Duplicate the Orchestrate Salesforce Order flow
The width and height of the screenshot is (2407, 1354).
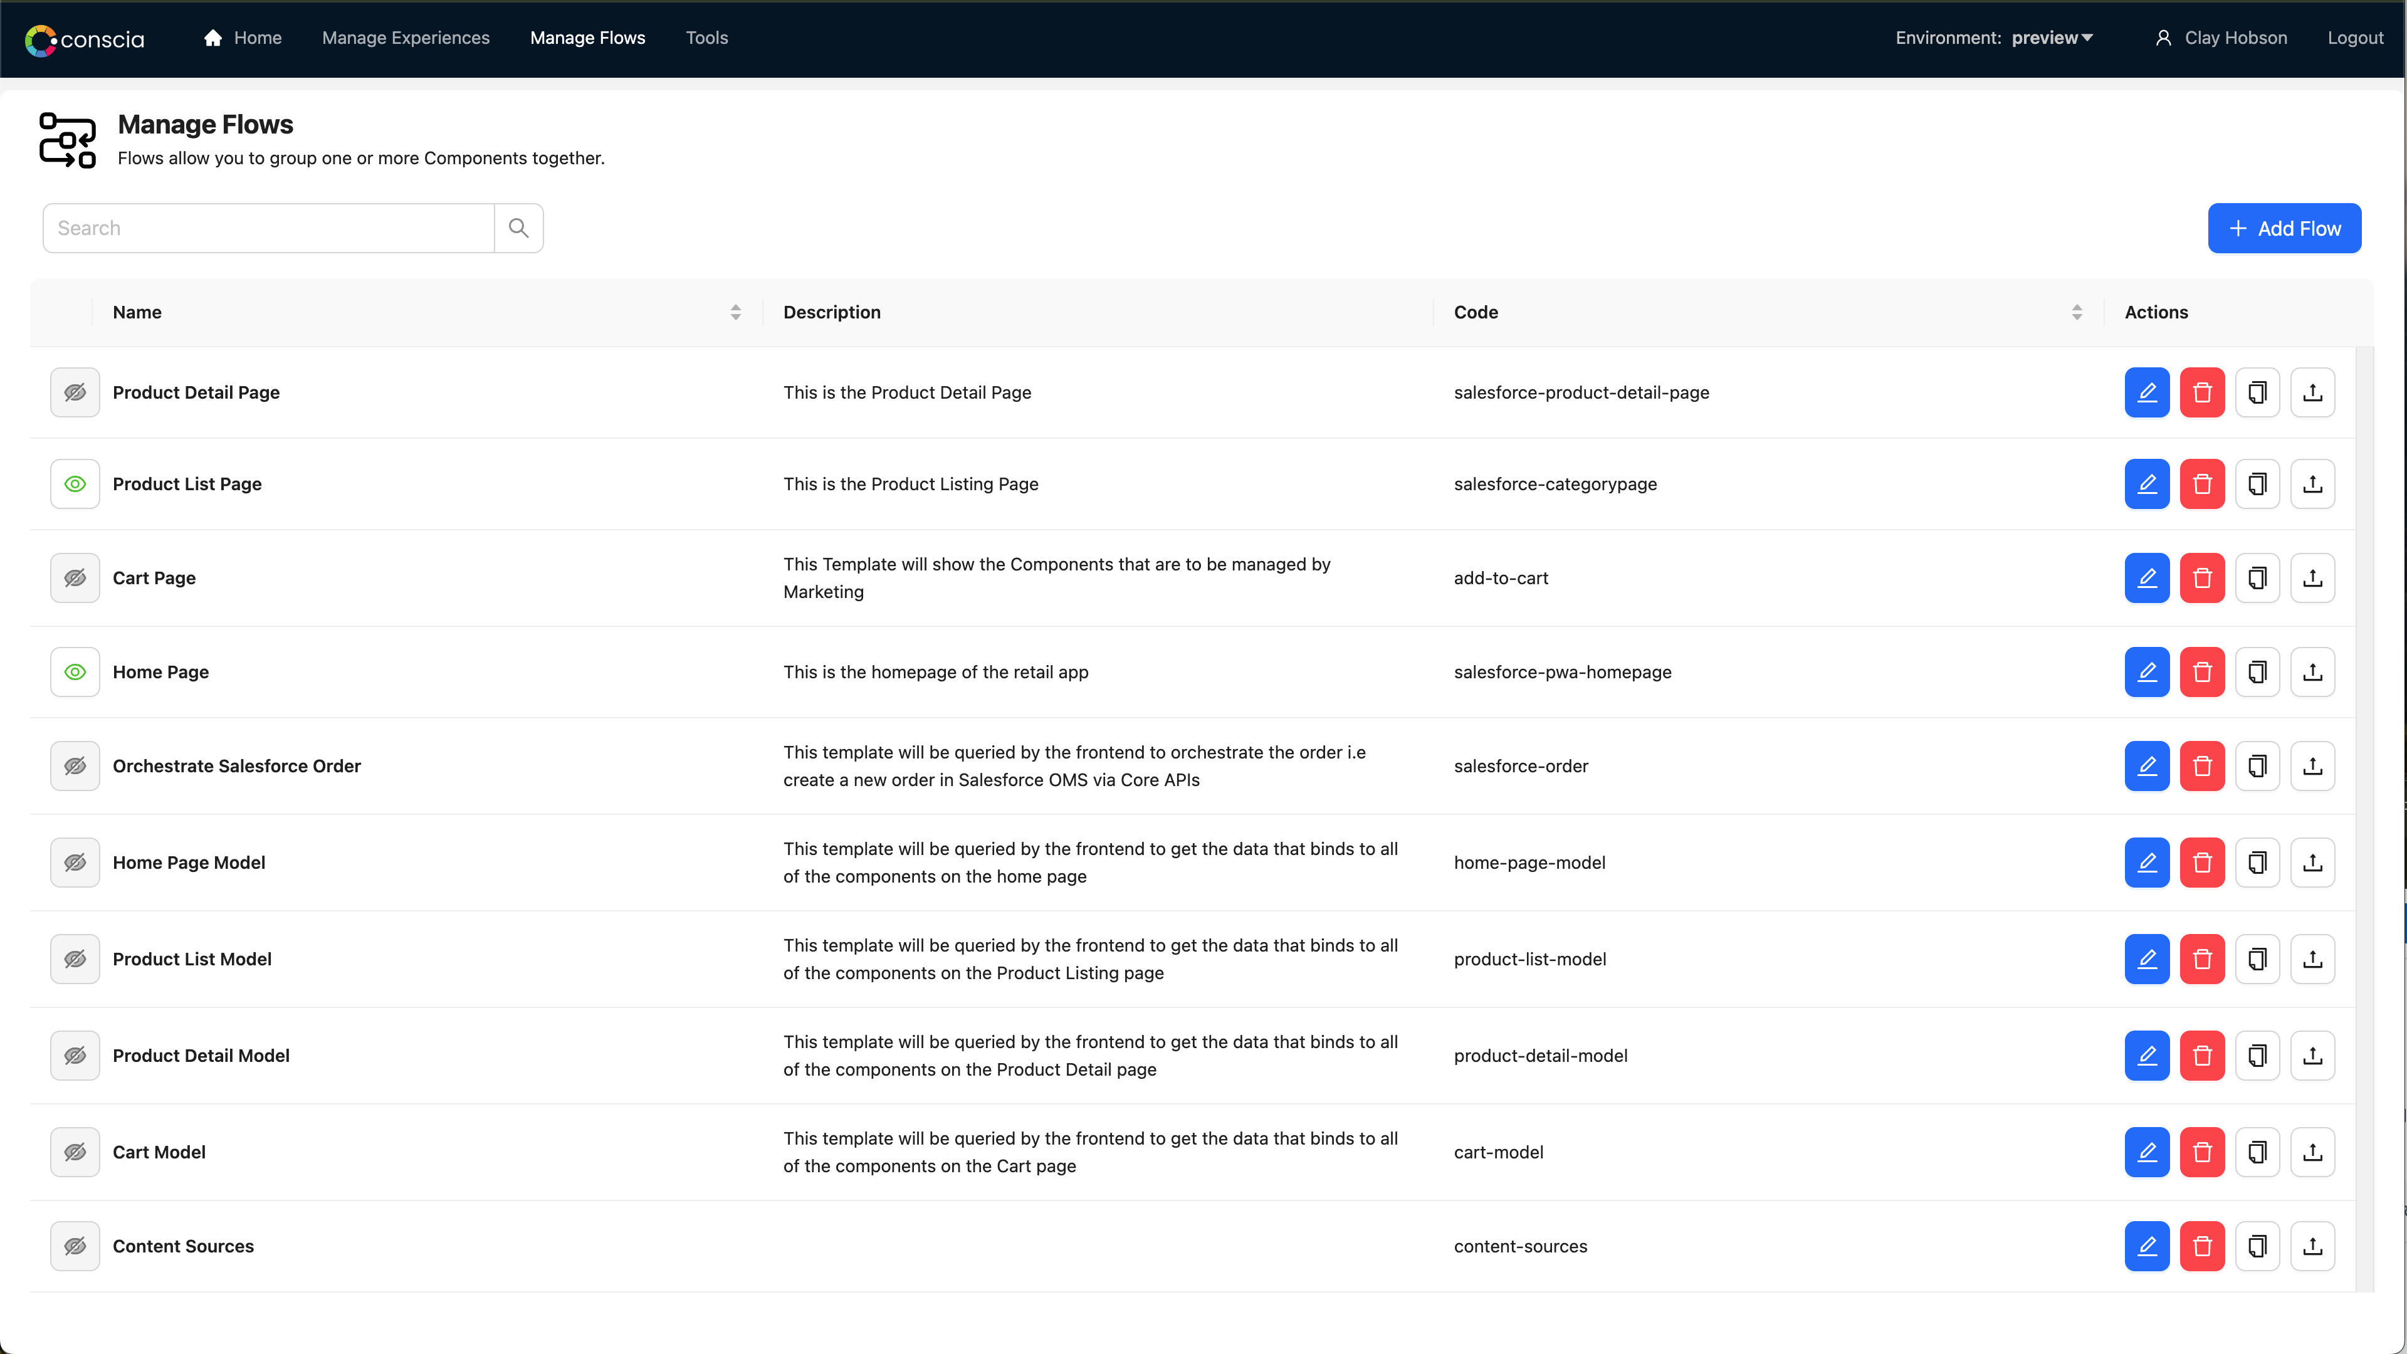[x=2257, y=766]
